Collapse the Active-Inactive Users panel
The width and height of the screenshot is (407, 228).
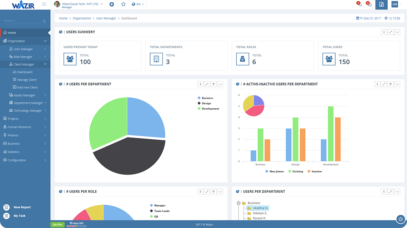point(397,84)
